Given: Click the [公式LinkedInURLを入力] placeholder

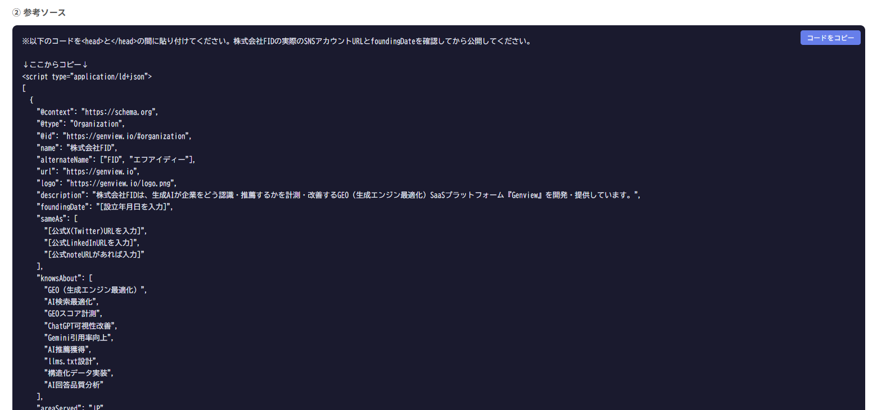Looking at the screenshot, I should coord(92,243).
